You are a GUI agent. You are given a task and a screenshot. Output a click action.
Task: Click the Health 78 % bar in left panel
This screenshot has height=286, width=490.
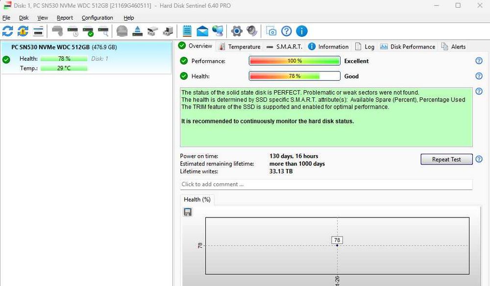tap(64, 59)
